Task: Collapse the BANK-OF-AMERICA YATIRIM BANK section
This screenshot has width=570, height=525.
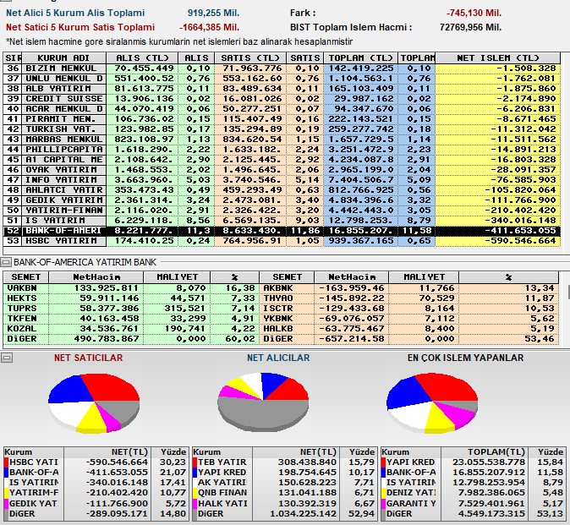Action: (6, 262)
